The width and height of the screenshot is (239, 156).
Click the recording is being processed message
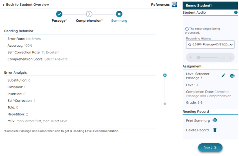pos(202,31)
